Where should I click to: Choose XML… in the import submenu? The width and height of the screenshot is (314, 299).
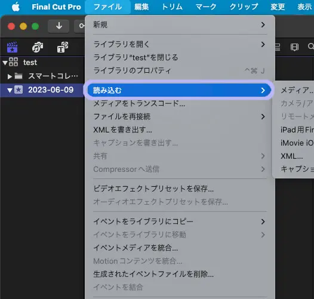point(291,156)
